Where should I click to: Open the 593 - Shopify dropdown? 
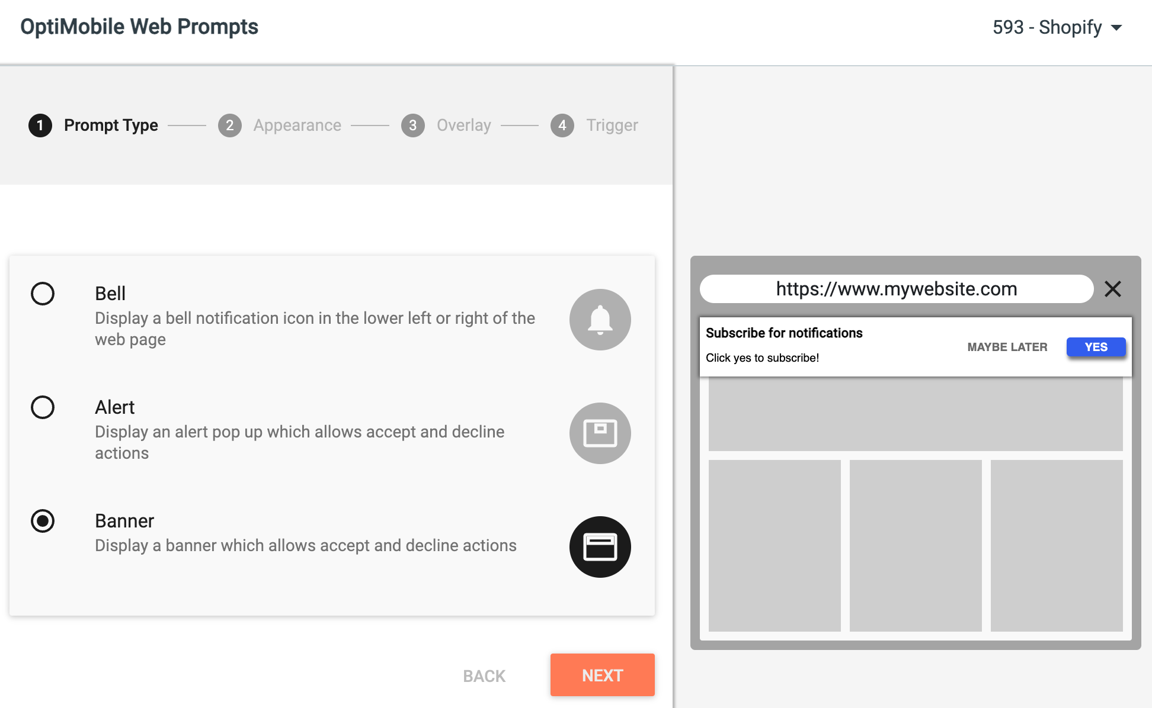[x=1058, y=27]
